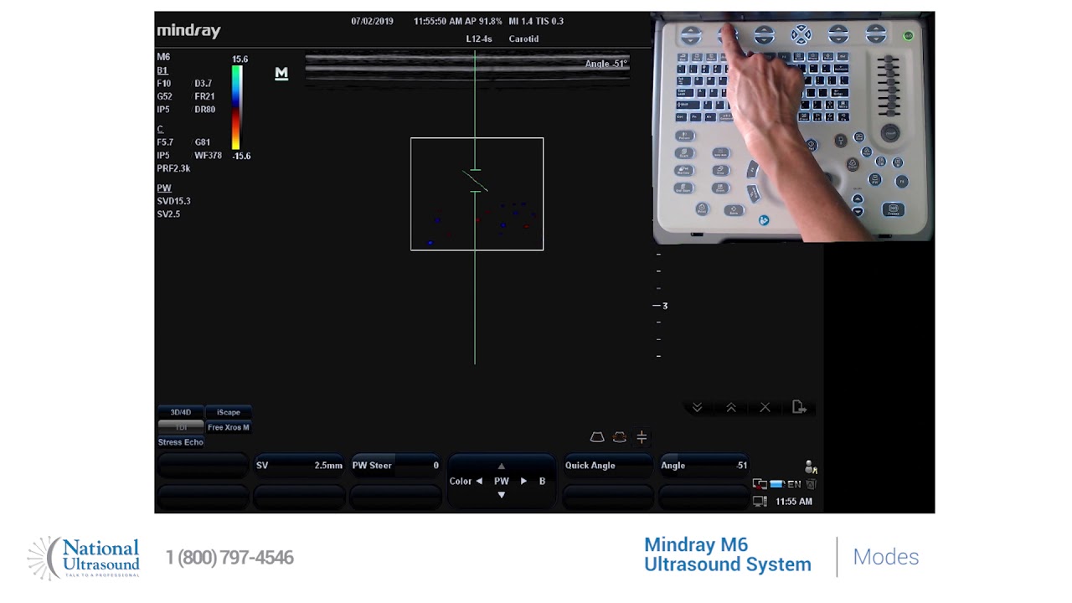Click the Angle -51° overlay text

[606, 64]
